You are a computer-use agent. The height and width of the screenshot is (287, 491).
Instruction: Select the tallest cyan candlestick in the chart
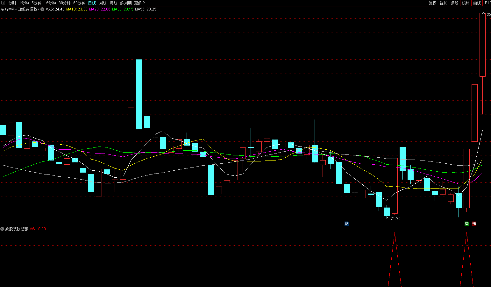coord(139,94)
